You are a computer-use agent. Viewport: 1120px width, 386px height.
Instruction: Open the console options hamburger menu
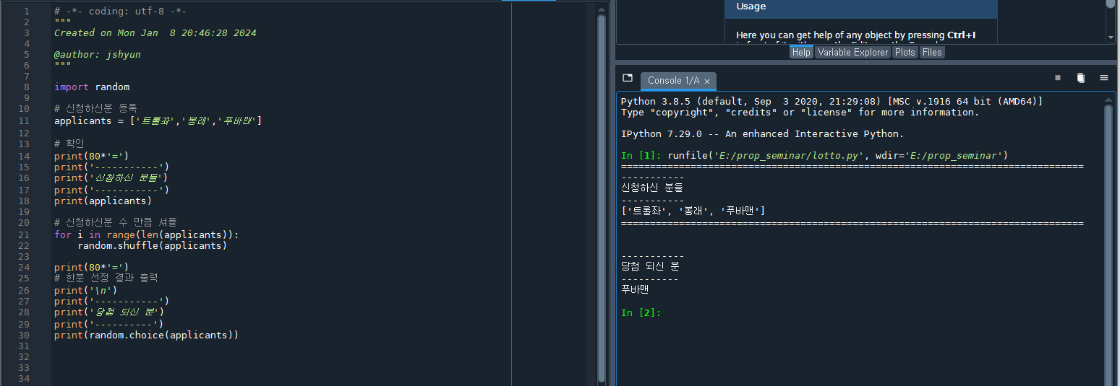[1103, 78]
